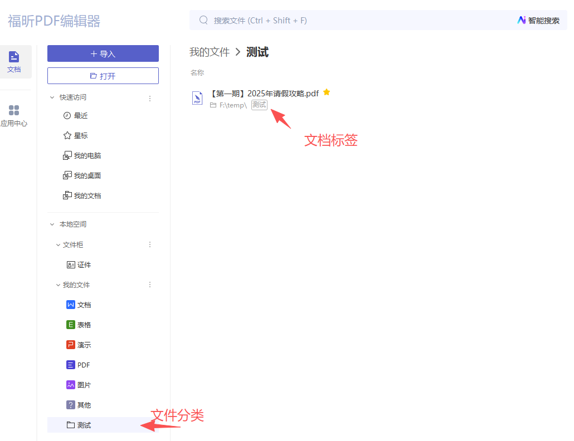This screenshot has width=574, height=441.
Task: Select the 图片 images category icon
Action: coord(71,385)
